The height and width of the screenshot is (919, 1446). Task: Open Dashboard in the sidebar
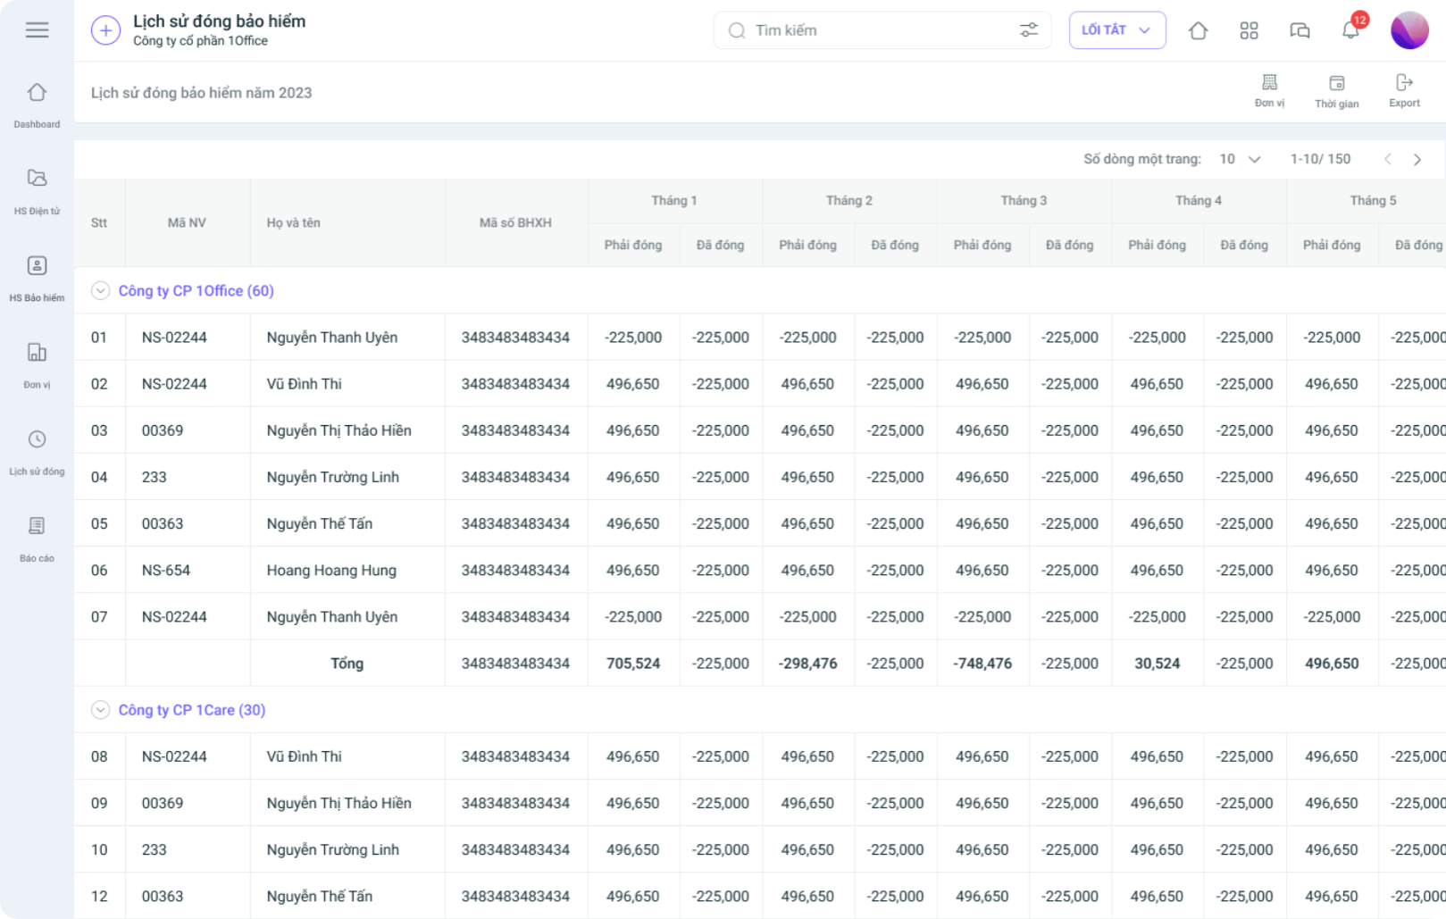point(37,105)
